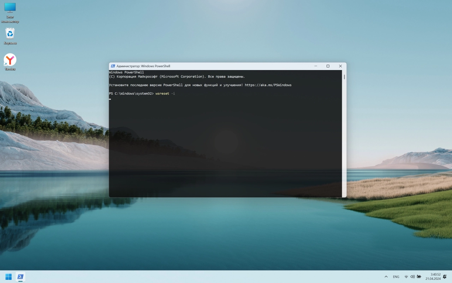
Task: Click the PowerShell taskbar icon
Action: tap(20, 277)
